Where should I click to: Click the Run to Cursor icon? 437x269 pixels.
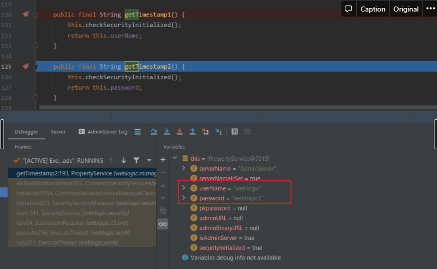pos(219,132)
